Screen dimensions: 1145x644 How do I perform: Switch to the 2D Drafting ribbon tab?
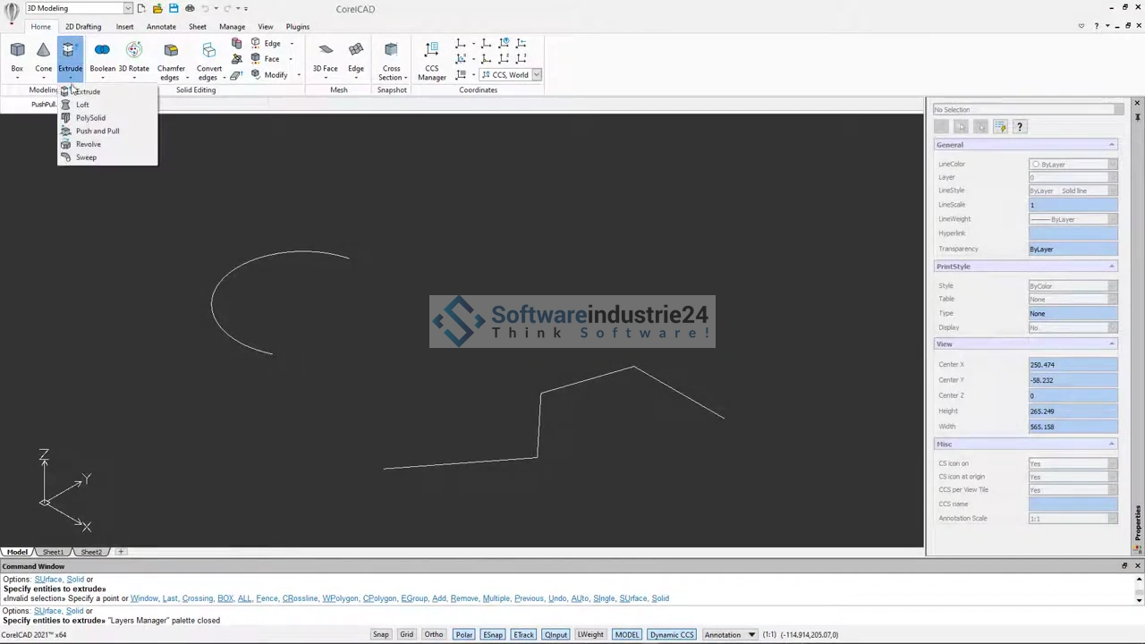83,27
